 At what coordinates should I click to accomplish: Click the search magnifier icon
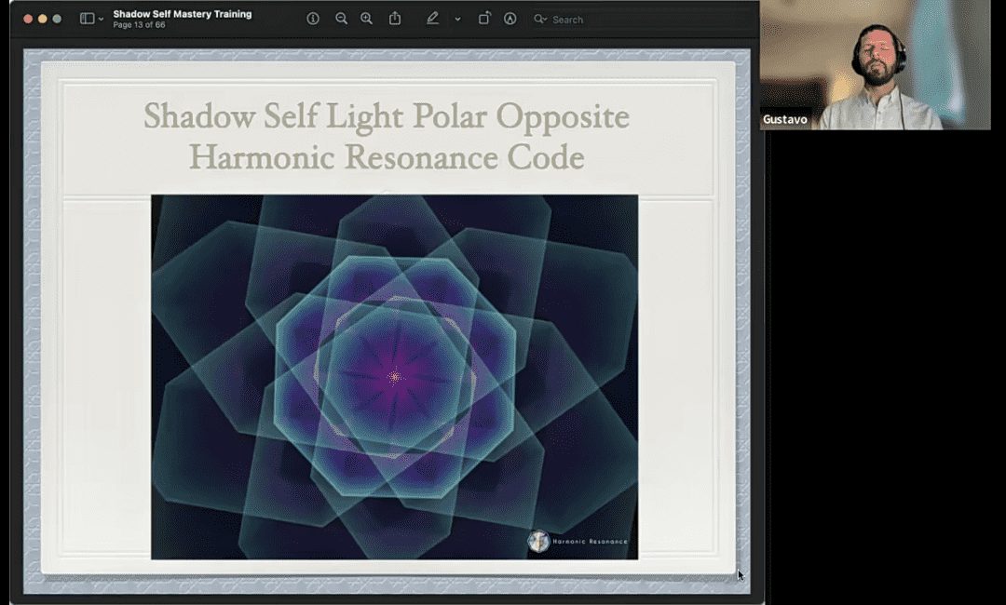pos(539,19)
